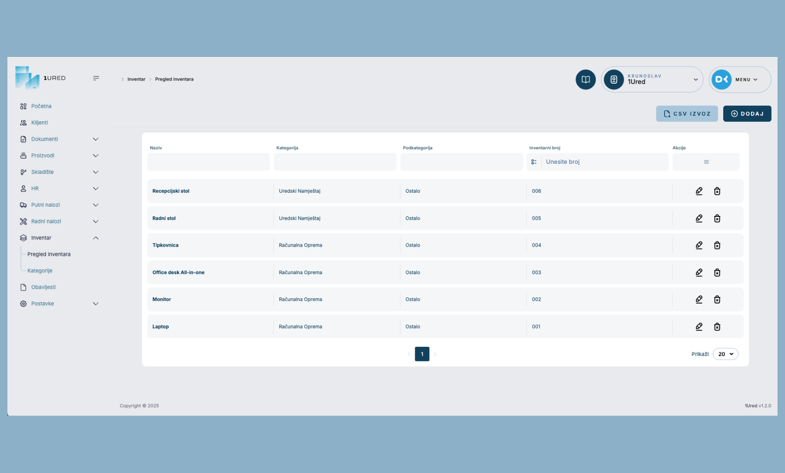
Task: Click the sidebar collapse hamburger icon
Action: tap(96, 78)
